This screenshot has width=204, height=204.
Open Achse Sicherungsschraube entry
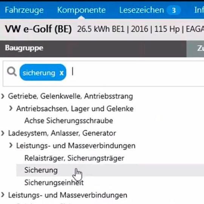coord(69,121)
